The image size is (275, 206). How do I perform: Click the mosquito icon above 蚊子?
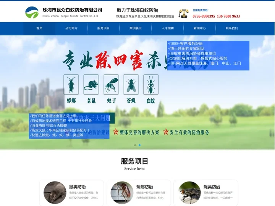pyautogui.click(x=111, y=85)
